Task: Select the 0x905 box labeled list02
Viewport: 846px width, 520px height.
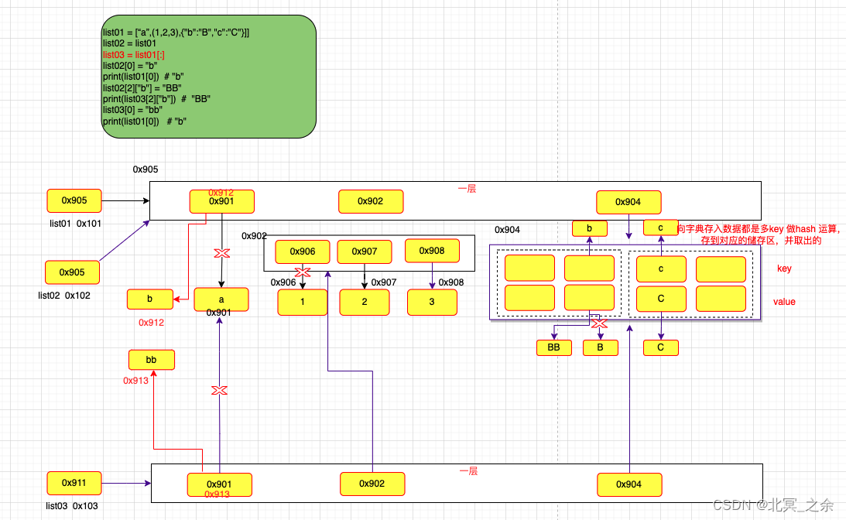Action: (72, 272)
